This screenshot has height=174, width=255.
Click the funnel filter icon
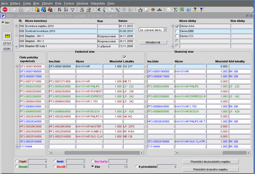(72, 10)
